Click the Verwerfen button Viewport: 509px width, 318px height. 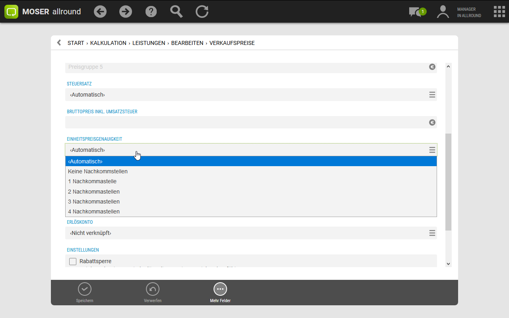tap(153, 293)
